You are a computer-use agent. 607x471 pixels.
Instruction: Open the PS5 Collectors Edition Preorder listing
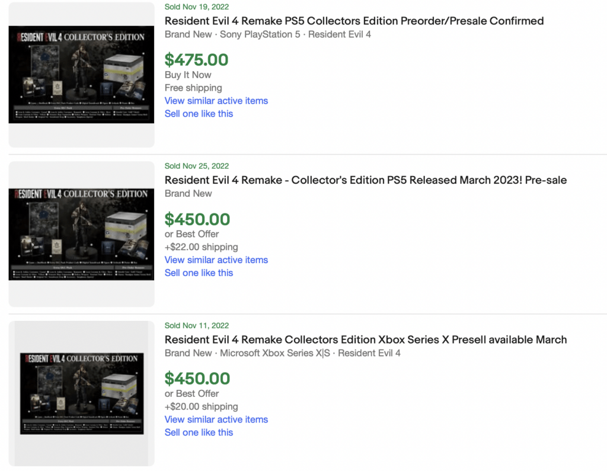pyautogui.click(x=354, y=20)
